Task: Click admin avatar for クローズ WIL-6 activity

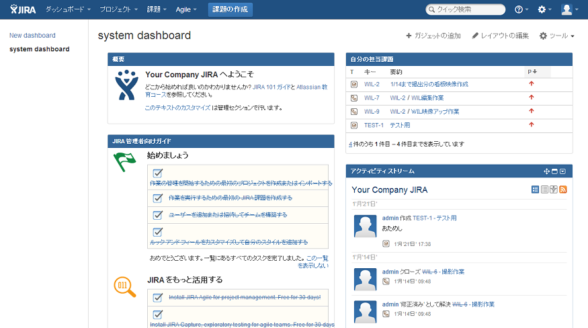Action: pyautogui.click(x=366, y=279)
